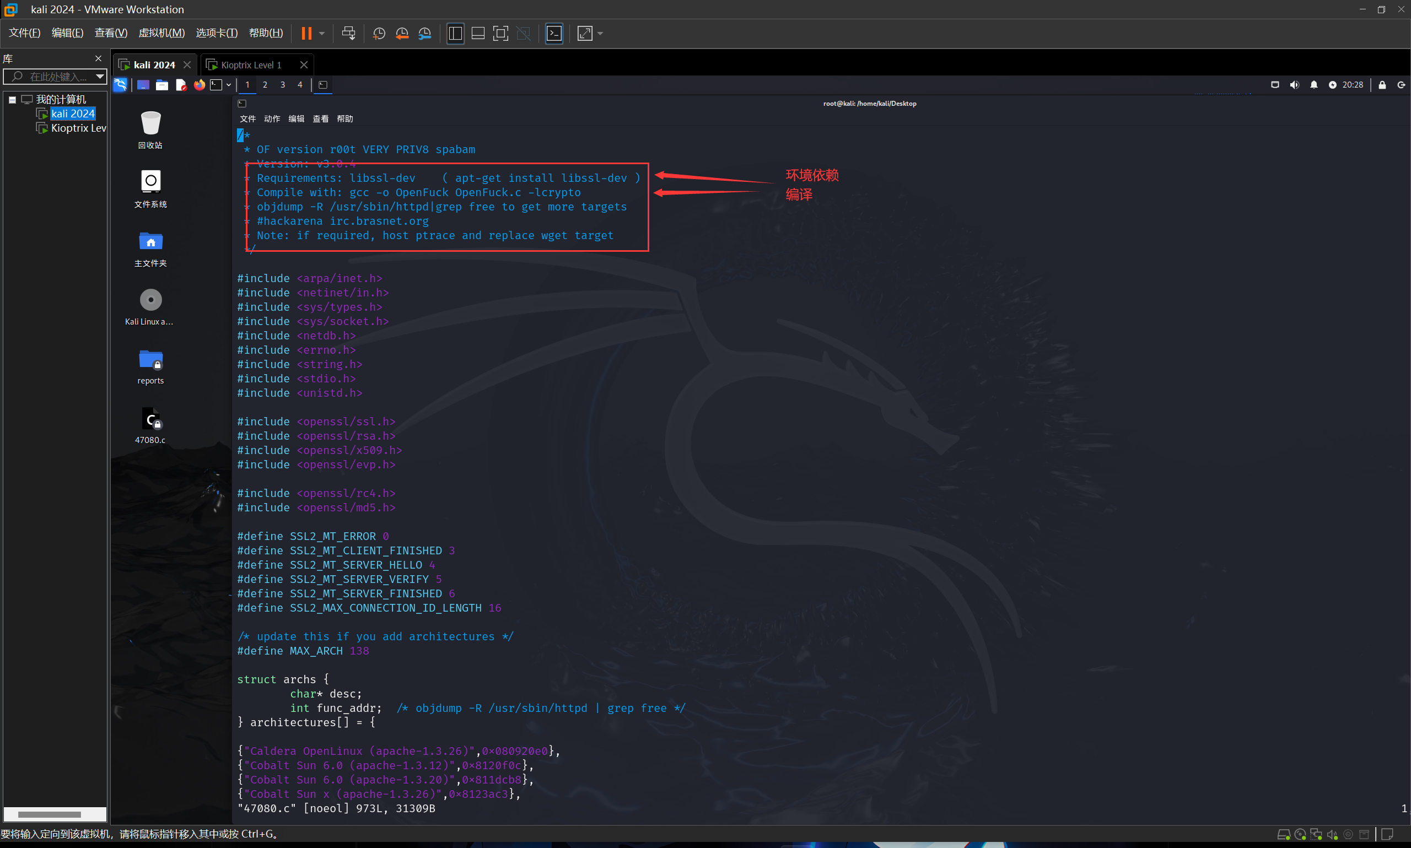Select the terminal window button in taskbar
This screenshot has height=848, width=1411.
coord(323,84)
